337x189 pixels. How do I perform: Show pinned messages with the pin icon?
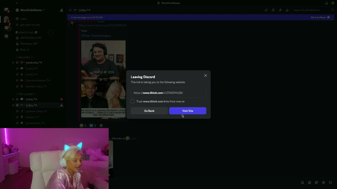[x=280, y=10]
